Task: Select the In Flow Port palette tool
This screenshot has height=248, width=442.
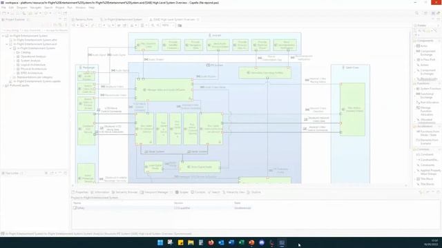Action: pyautogui.click(x=425, y=60)
